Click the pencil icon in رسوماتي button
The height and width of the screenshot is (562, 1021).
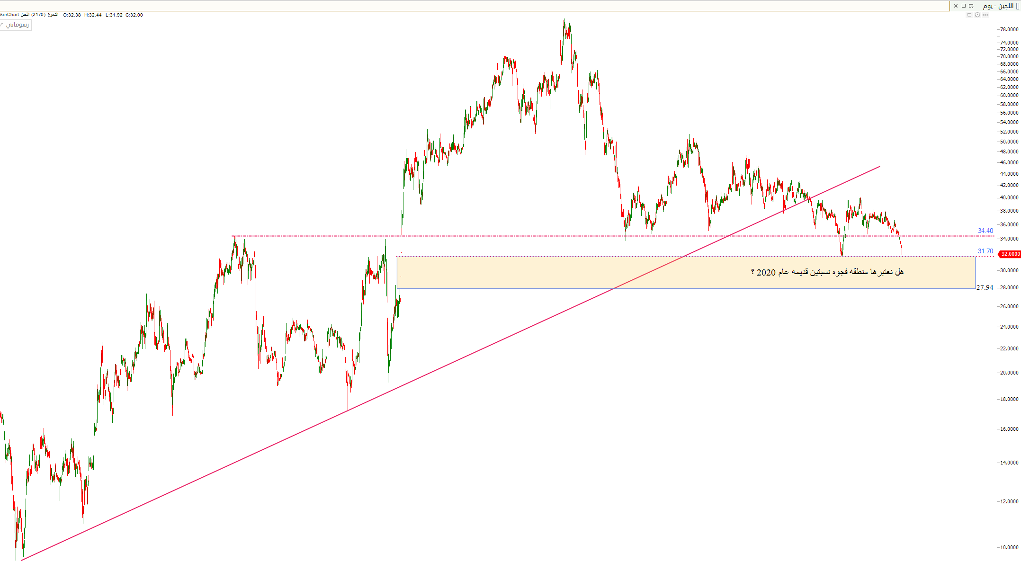(2, 25)
